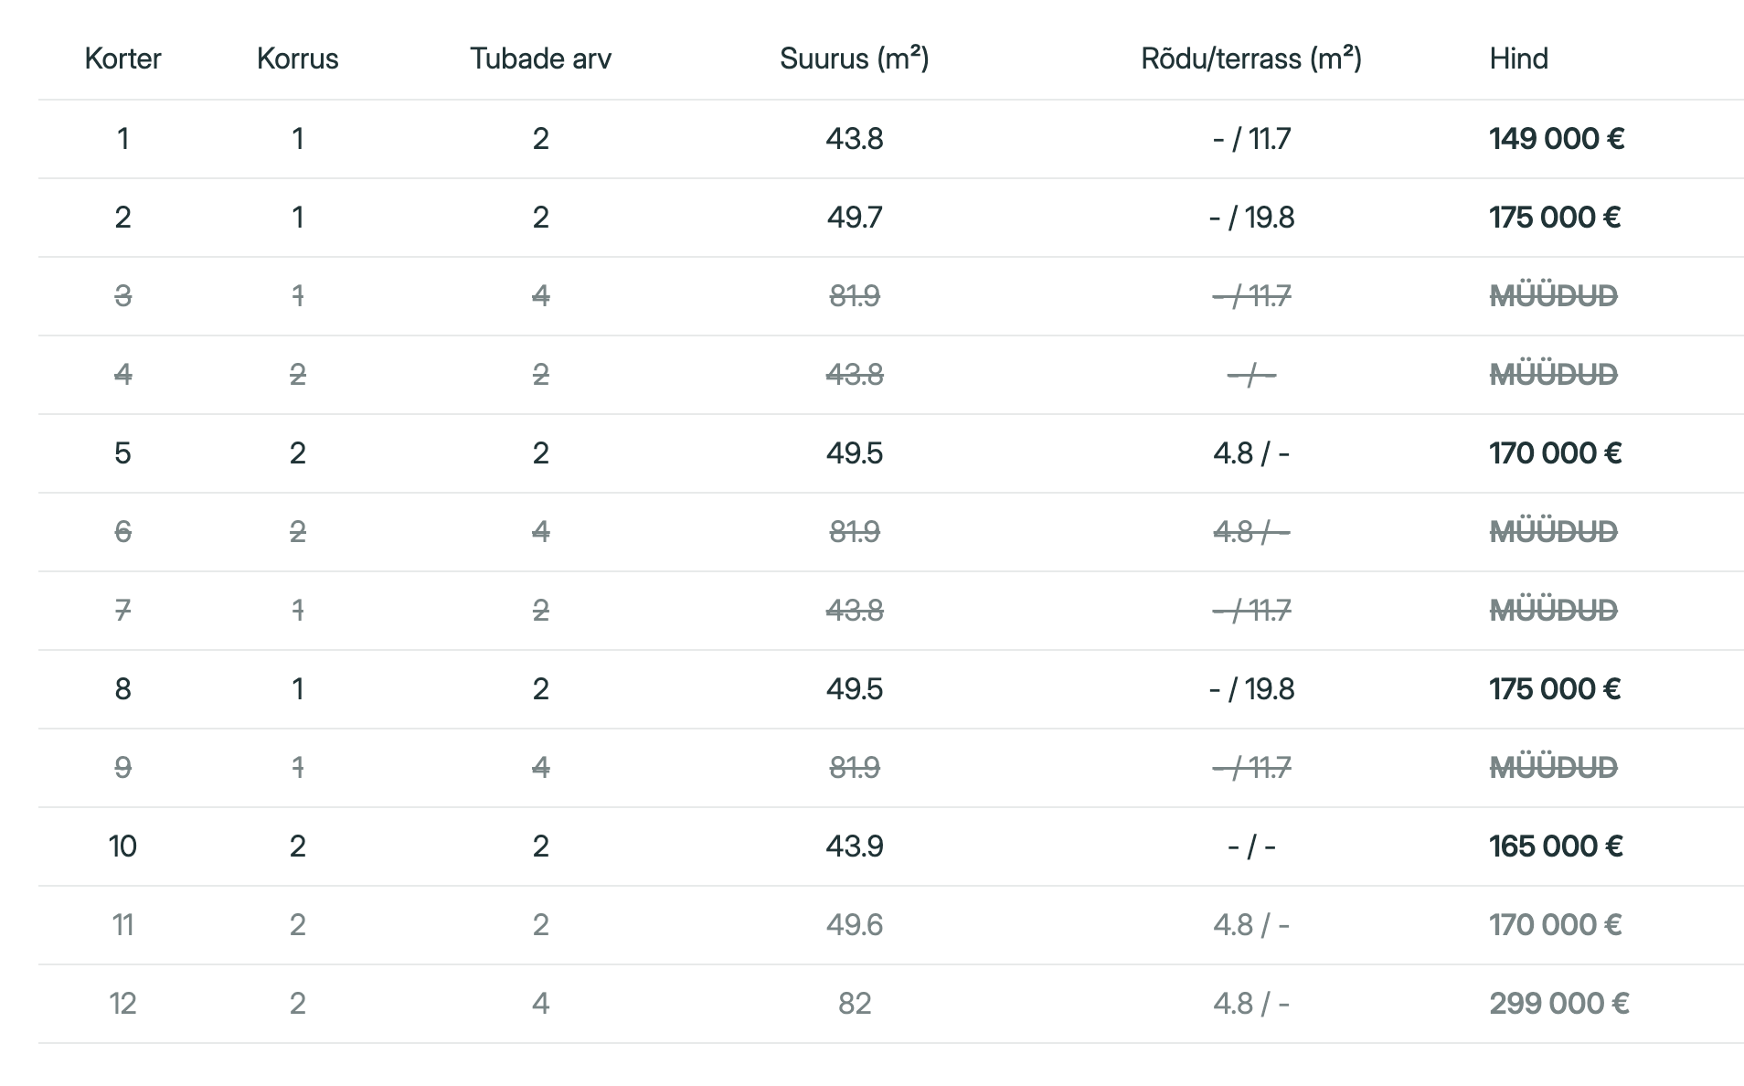
Task: Click the Korrus column header
Action: tap(297, 59)
